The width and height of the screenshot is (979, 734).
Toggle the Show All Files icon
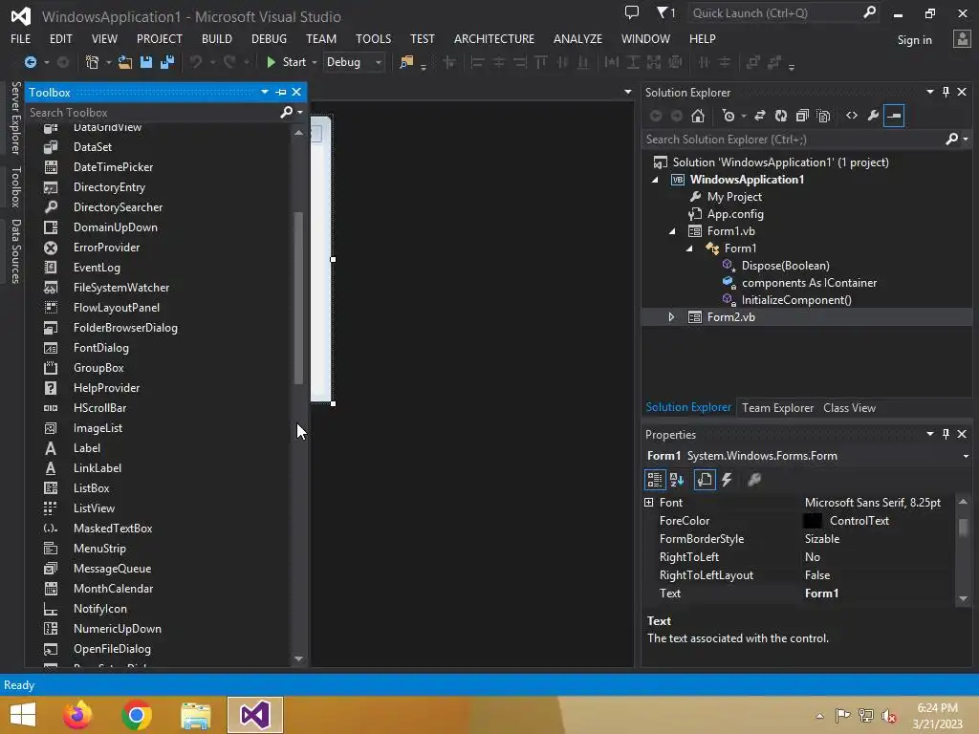coord(823,116)
